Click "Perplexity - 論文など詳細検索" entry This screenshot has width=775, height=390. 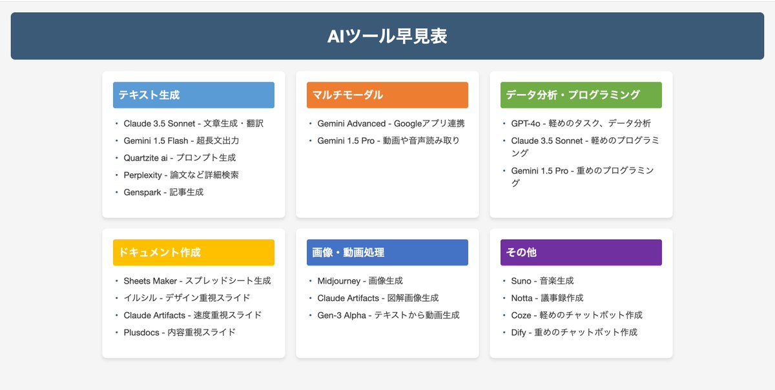[x=181, y=175]
